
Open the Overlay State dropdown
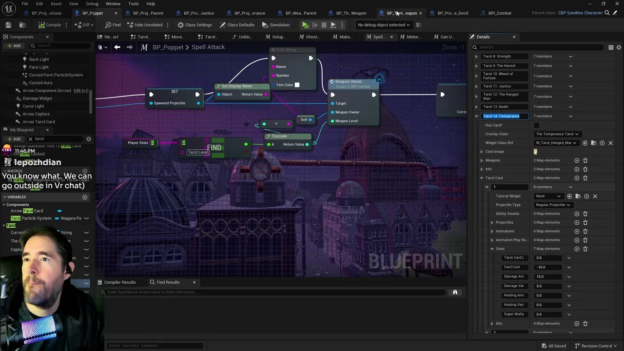[x=557, y=134]
